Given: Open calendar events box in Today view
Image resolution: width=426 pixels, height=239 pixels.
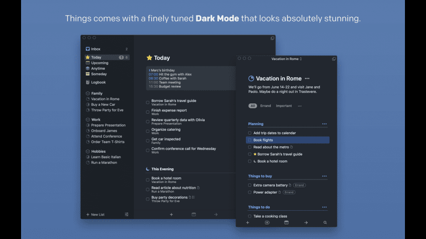Looking at the screenshot, I should 191,78.
